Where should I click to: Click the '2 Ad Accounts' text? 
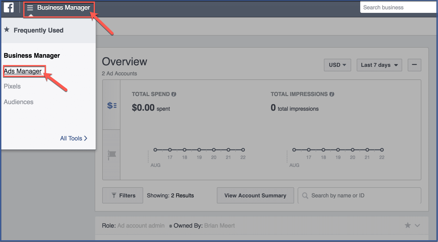point(119,74)
